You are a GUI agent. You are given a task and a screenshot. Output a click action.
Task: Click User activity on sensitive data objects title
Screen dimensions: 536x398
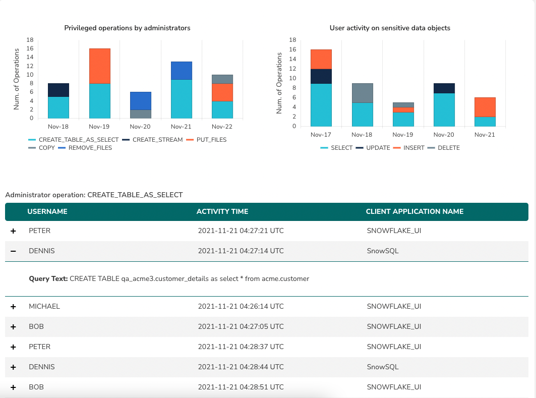coord(390,28)
